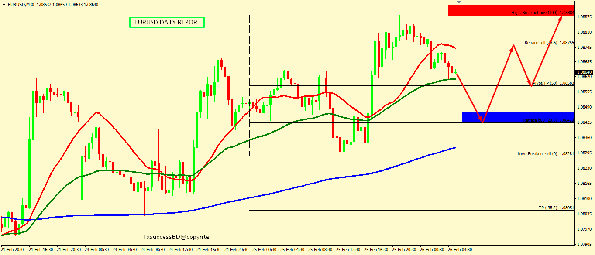
Task: Click the FxsuccessBD@copyrite watermark text
Action: coord(176,237)
